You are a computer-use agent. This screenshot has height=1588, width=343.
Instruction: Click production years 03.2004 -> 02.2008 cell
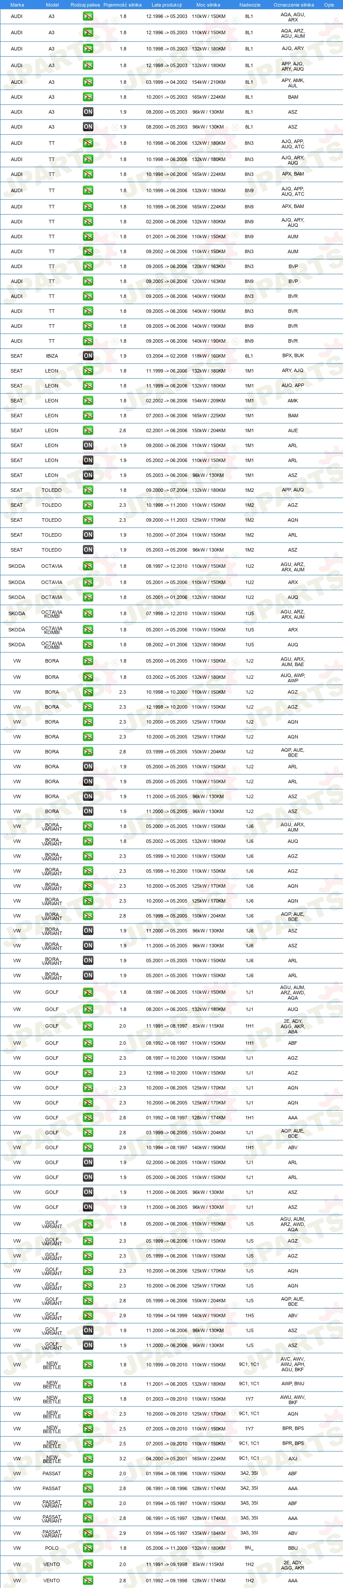click(167, 356)
